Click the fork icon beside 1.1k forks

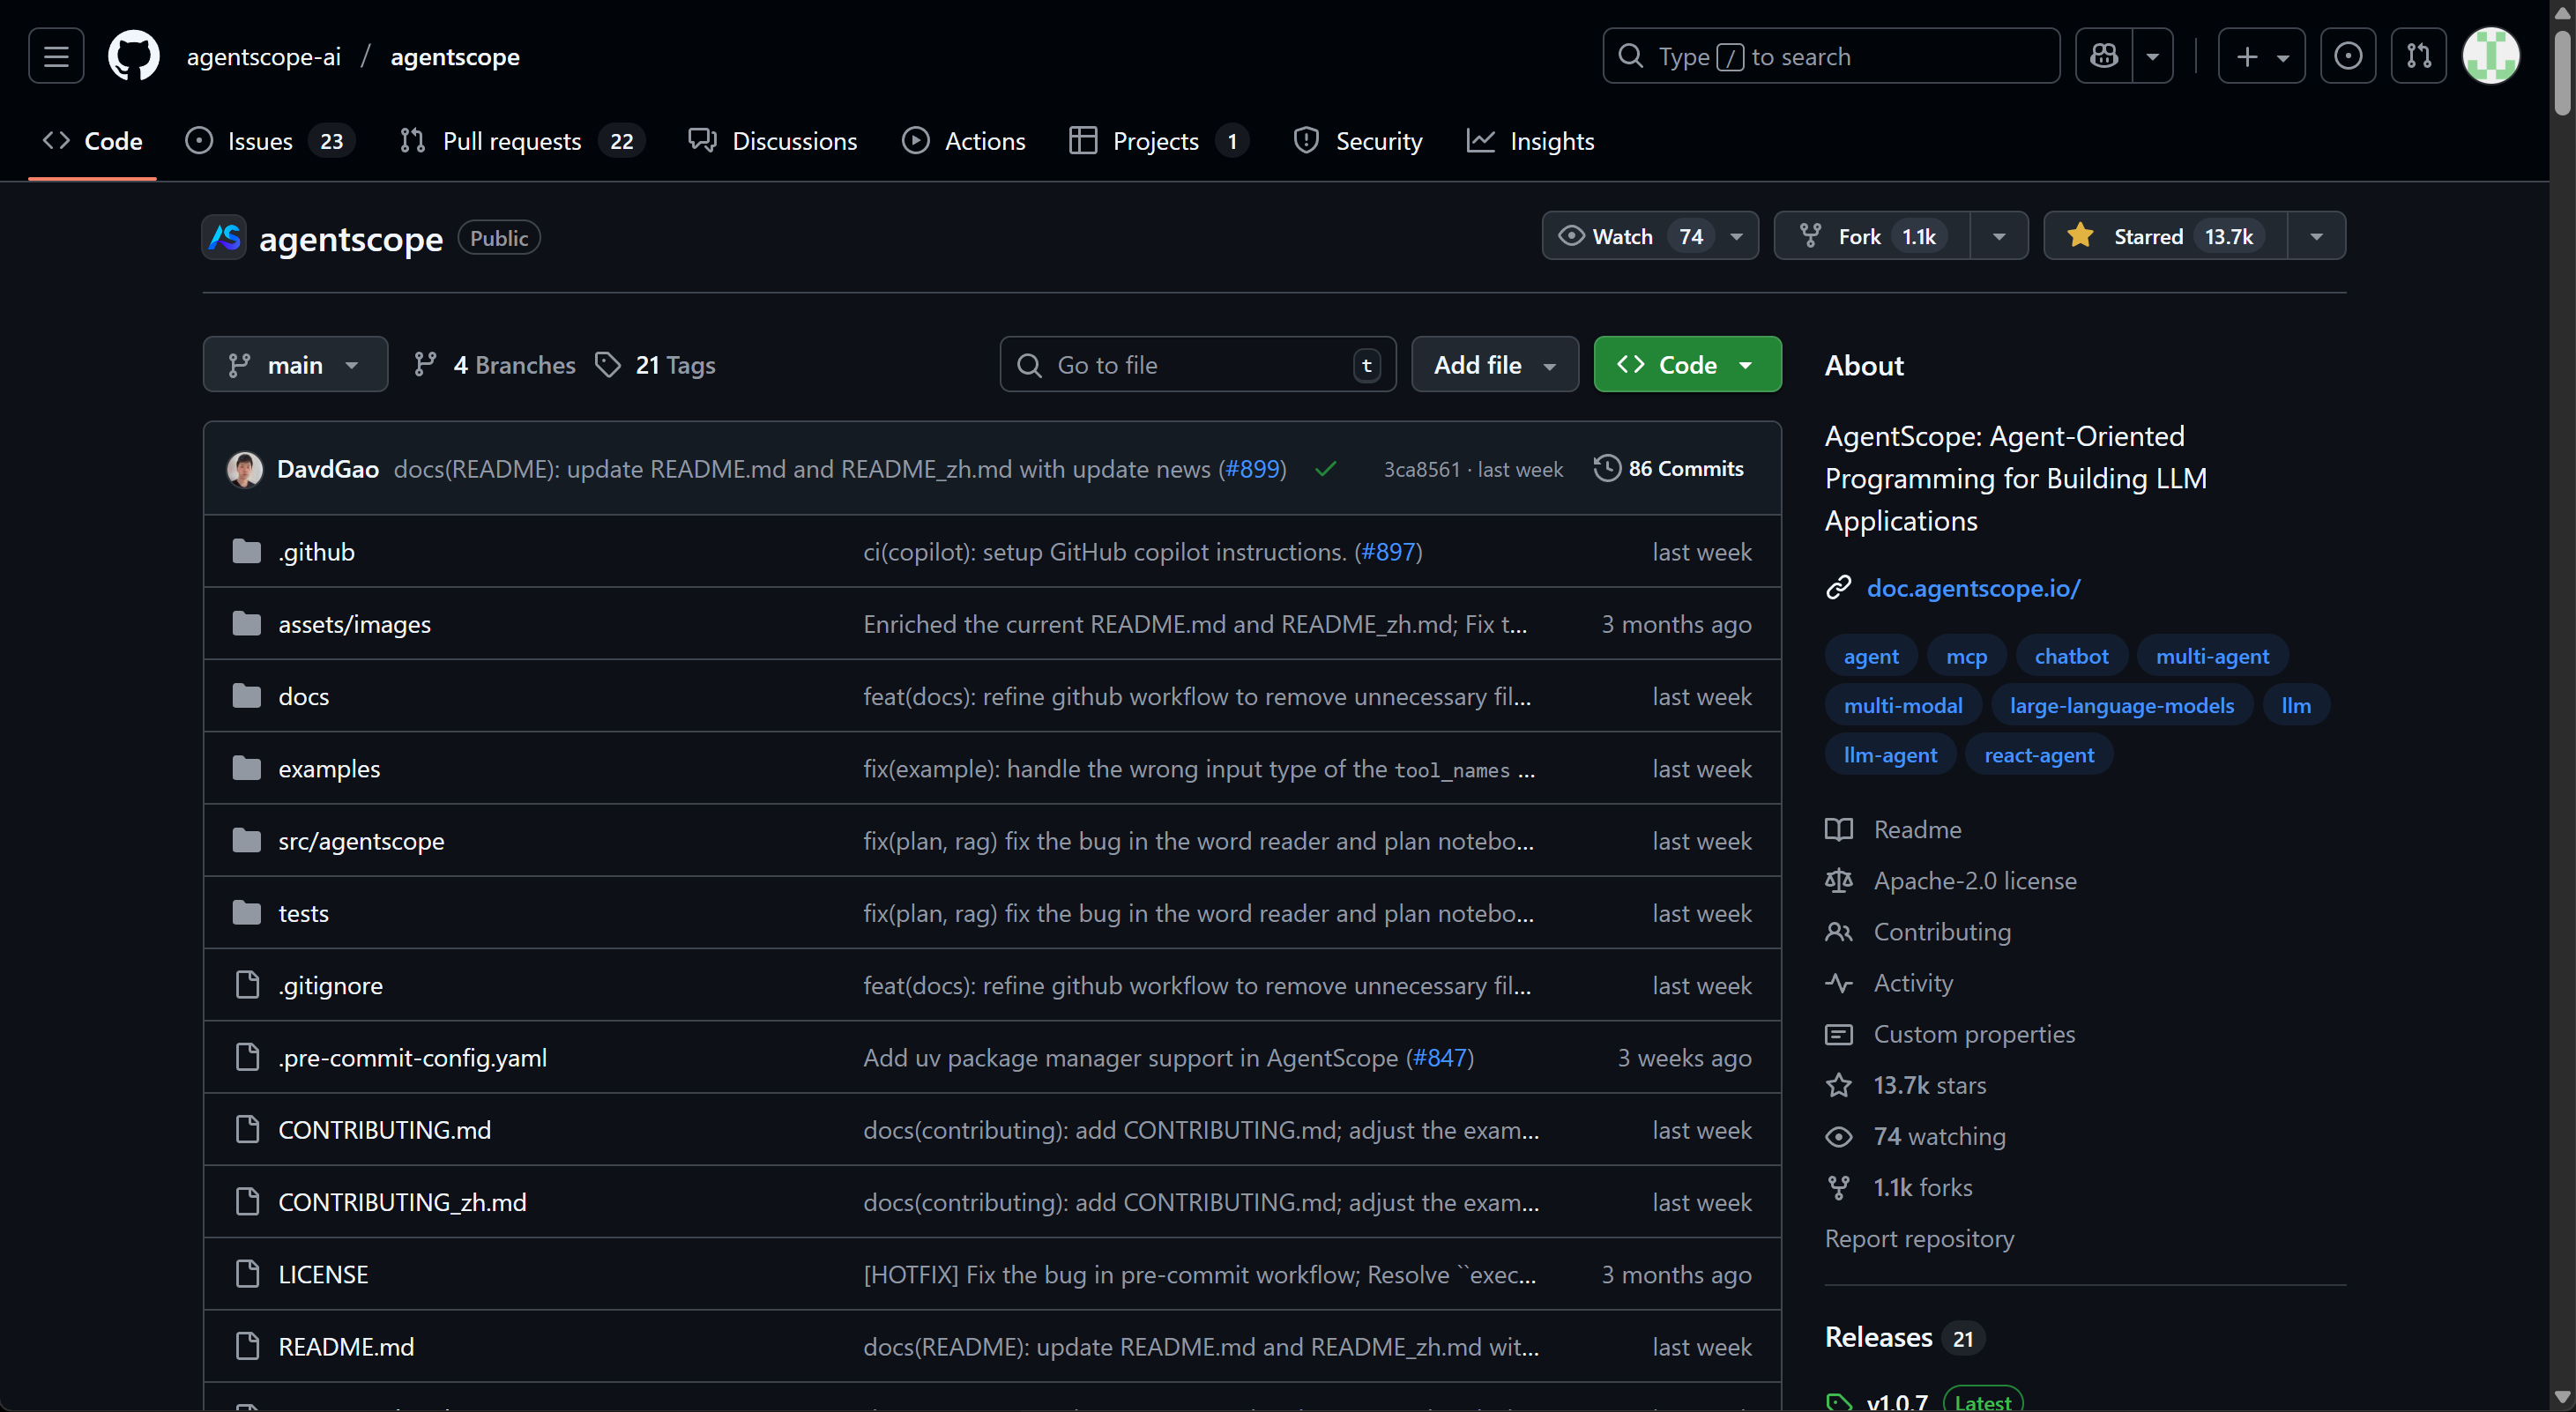click(1838, 1187)
